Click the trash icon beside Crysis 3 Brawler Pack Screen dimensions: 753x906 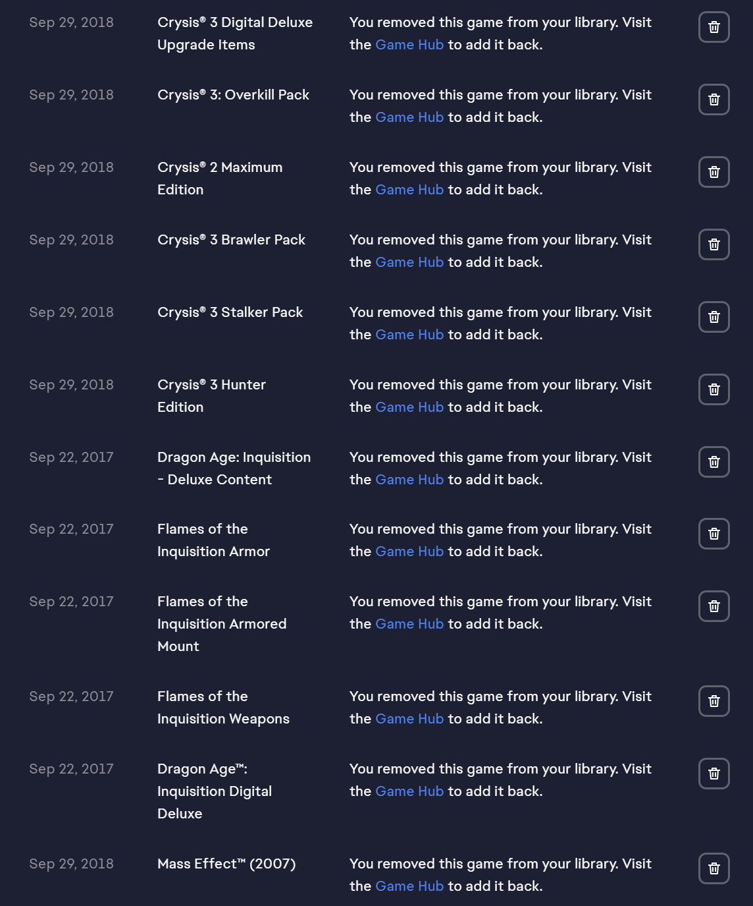tap(714, 244)
